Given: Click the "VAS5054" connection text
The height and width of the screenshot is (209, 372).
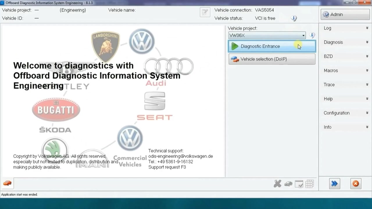Looking at the screenshot, I should coord(264,10).
